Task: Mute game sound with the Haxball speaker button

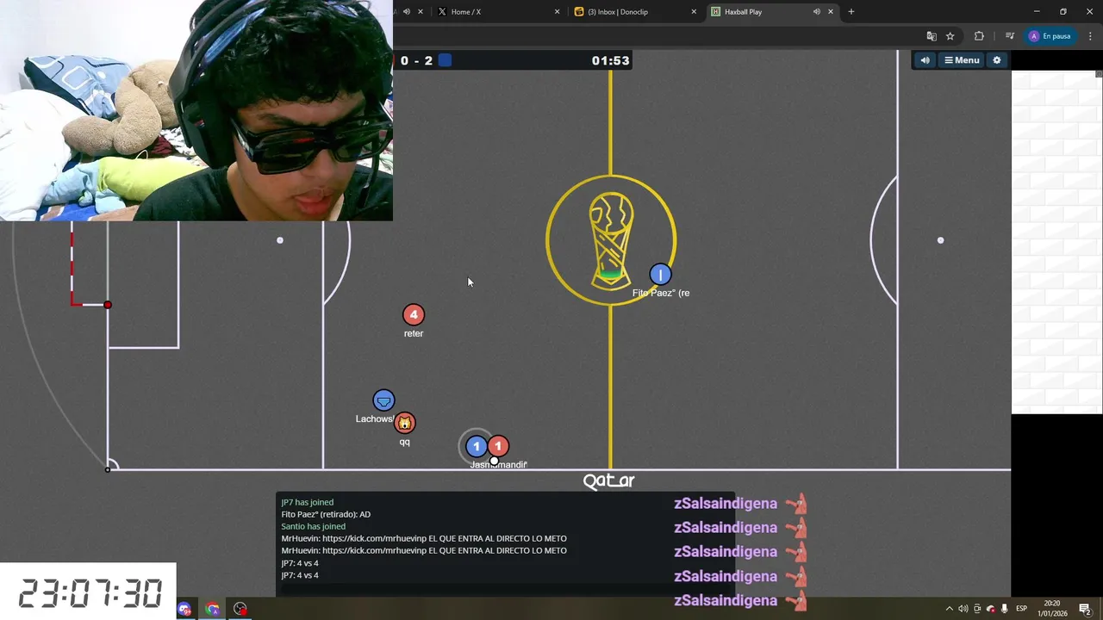Action: tap(925, 60)
